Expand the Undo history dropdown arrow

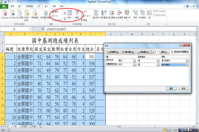click(x=11, y=2)
